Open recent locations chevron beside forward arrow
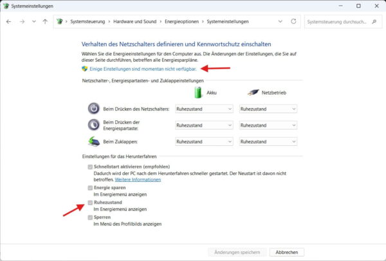This screenshot has width=386, height=261. (x=34, y=22)
